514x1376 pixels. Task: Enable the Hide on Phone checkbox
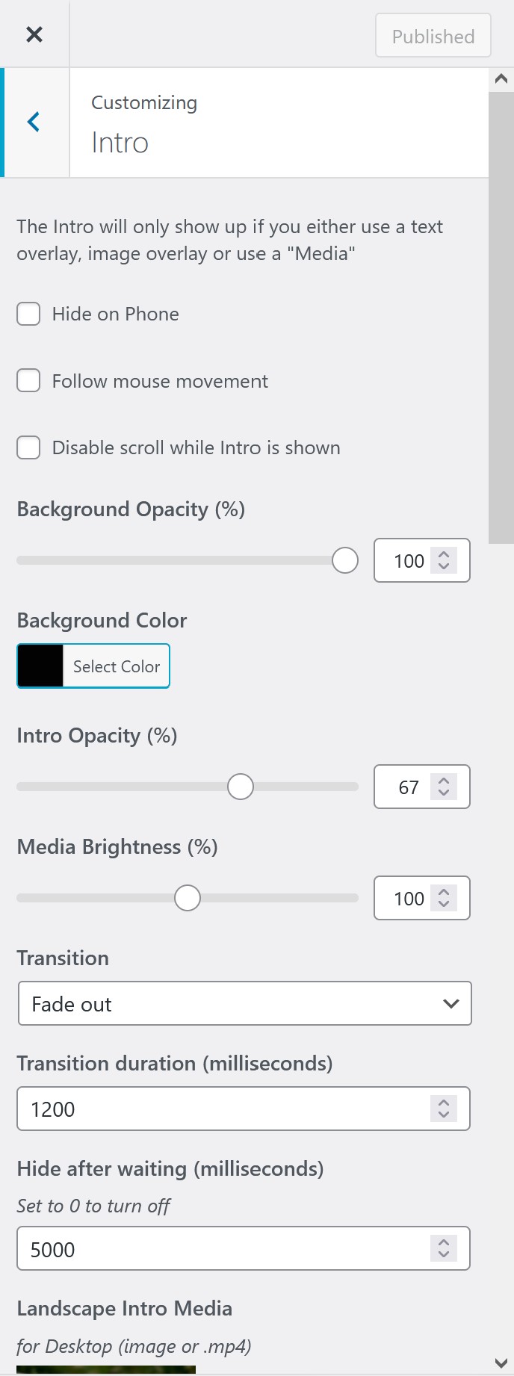[x=29, y=314]
